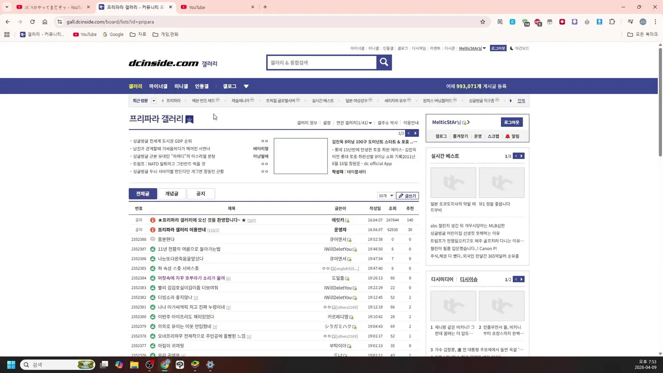This screenshot has width=663, height=373.
Task: Toggle the favorite star next to 프리파라 갤러리
Action: (x=190, y=119)
